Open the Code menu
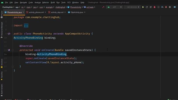Screen dimensions: 178x100 (31, 2)
